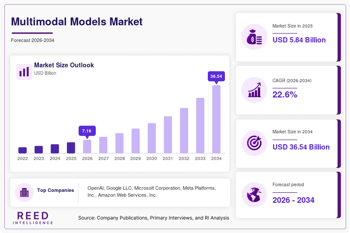Select the 2033 bar in the chart
Image resolution: width=350 pixels, height=233 pixels.
click(200, 125)
